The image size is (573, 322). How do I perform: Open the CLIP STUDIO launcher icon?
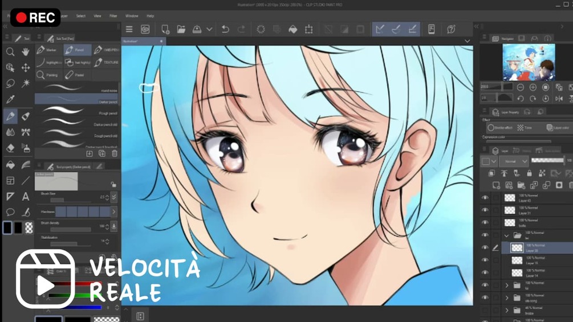pyautogui.click(x=145, y=29)
